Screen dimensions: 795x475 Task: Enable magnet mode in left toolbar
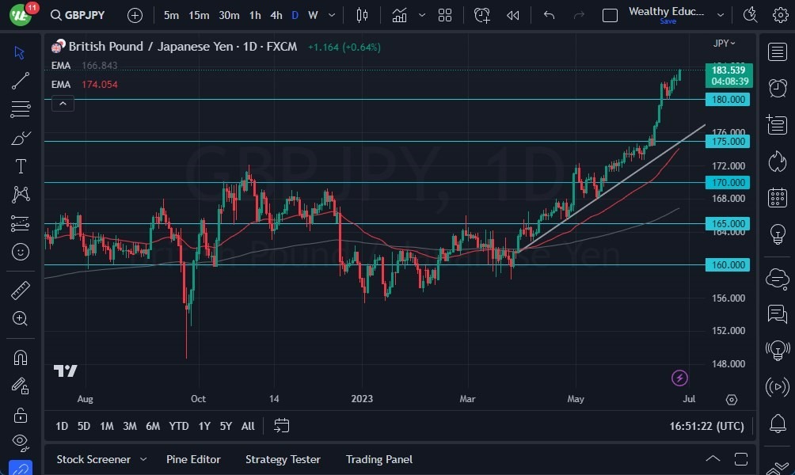(20, 357)
